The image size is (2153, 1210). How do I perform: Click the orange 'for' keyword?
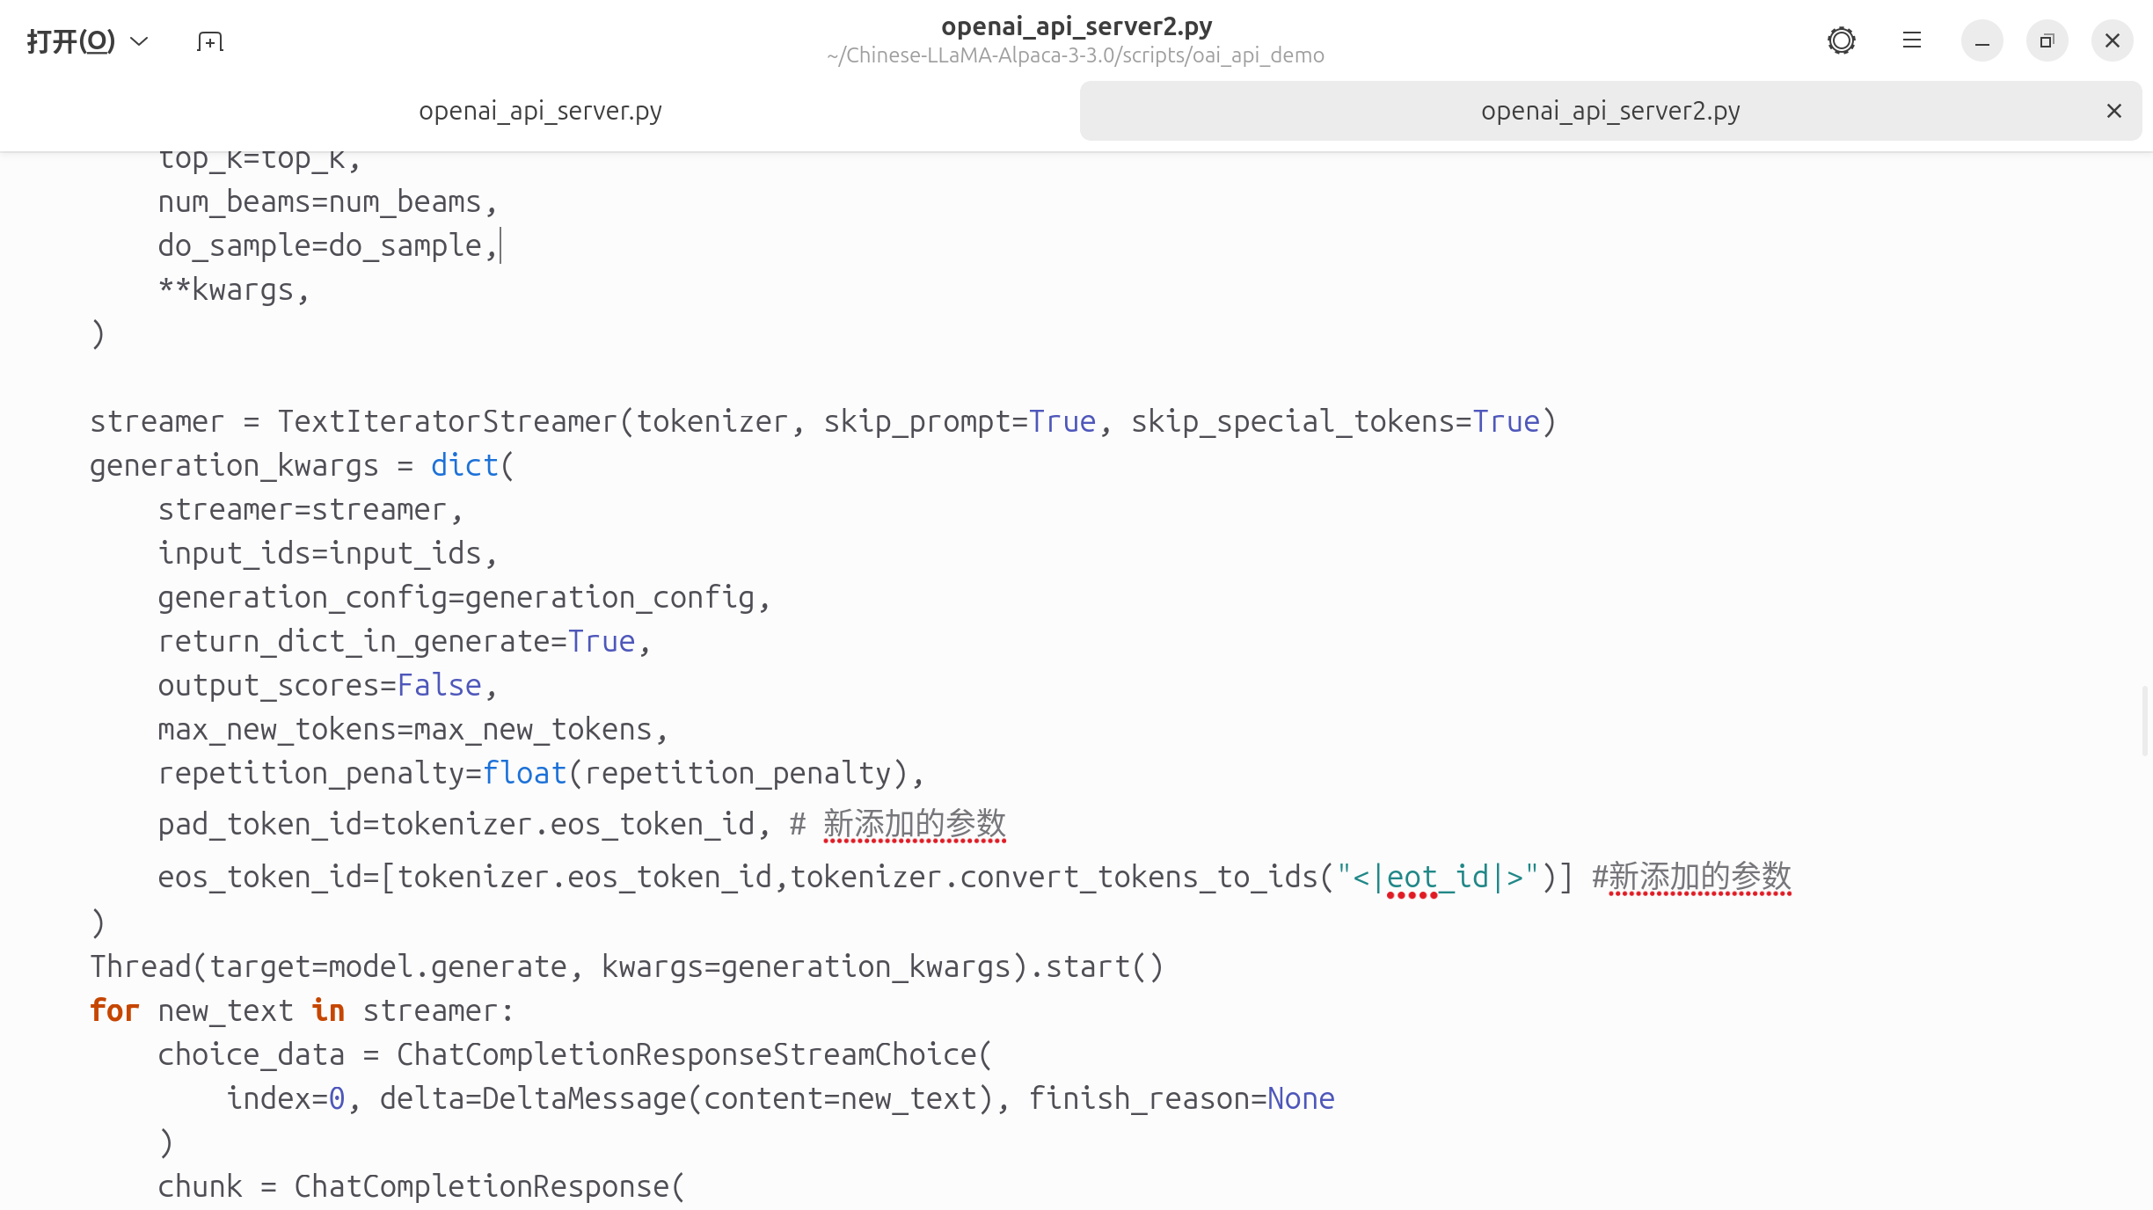(x=114, y=1011)
